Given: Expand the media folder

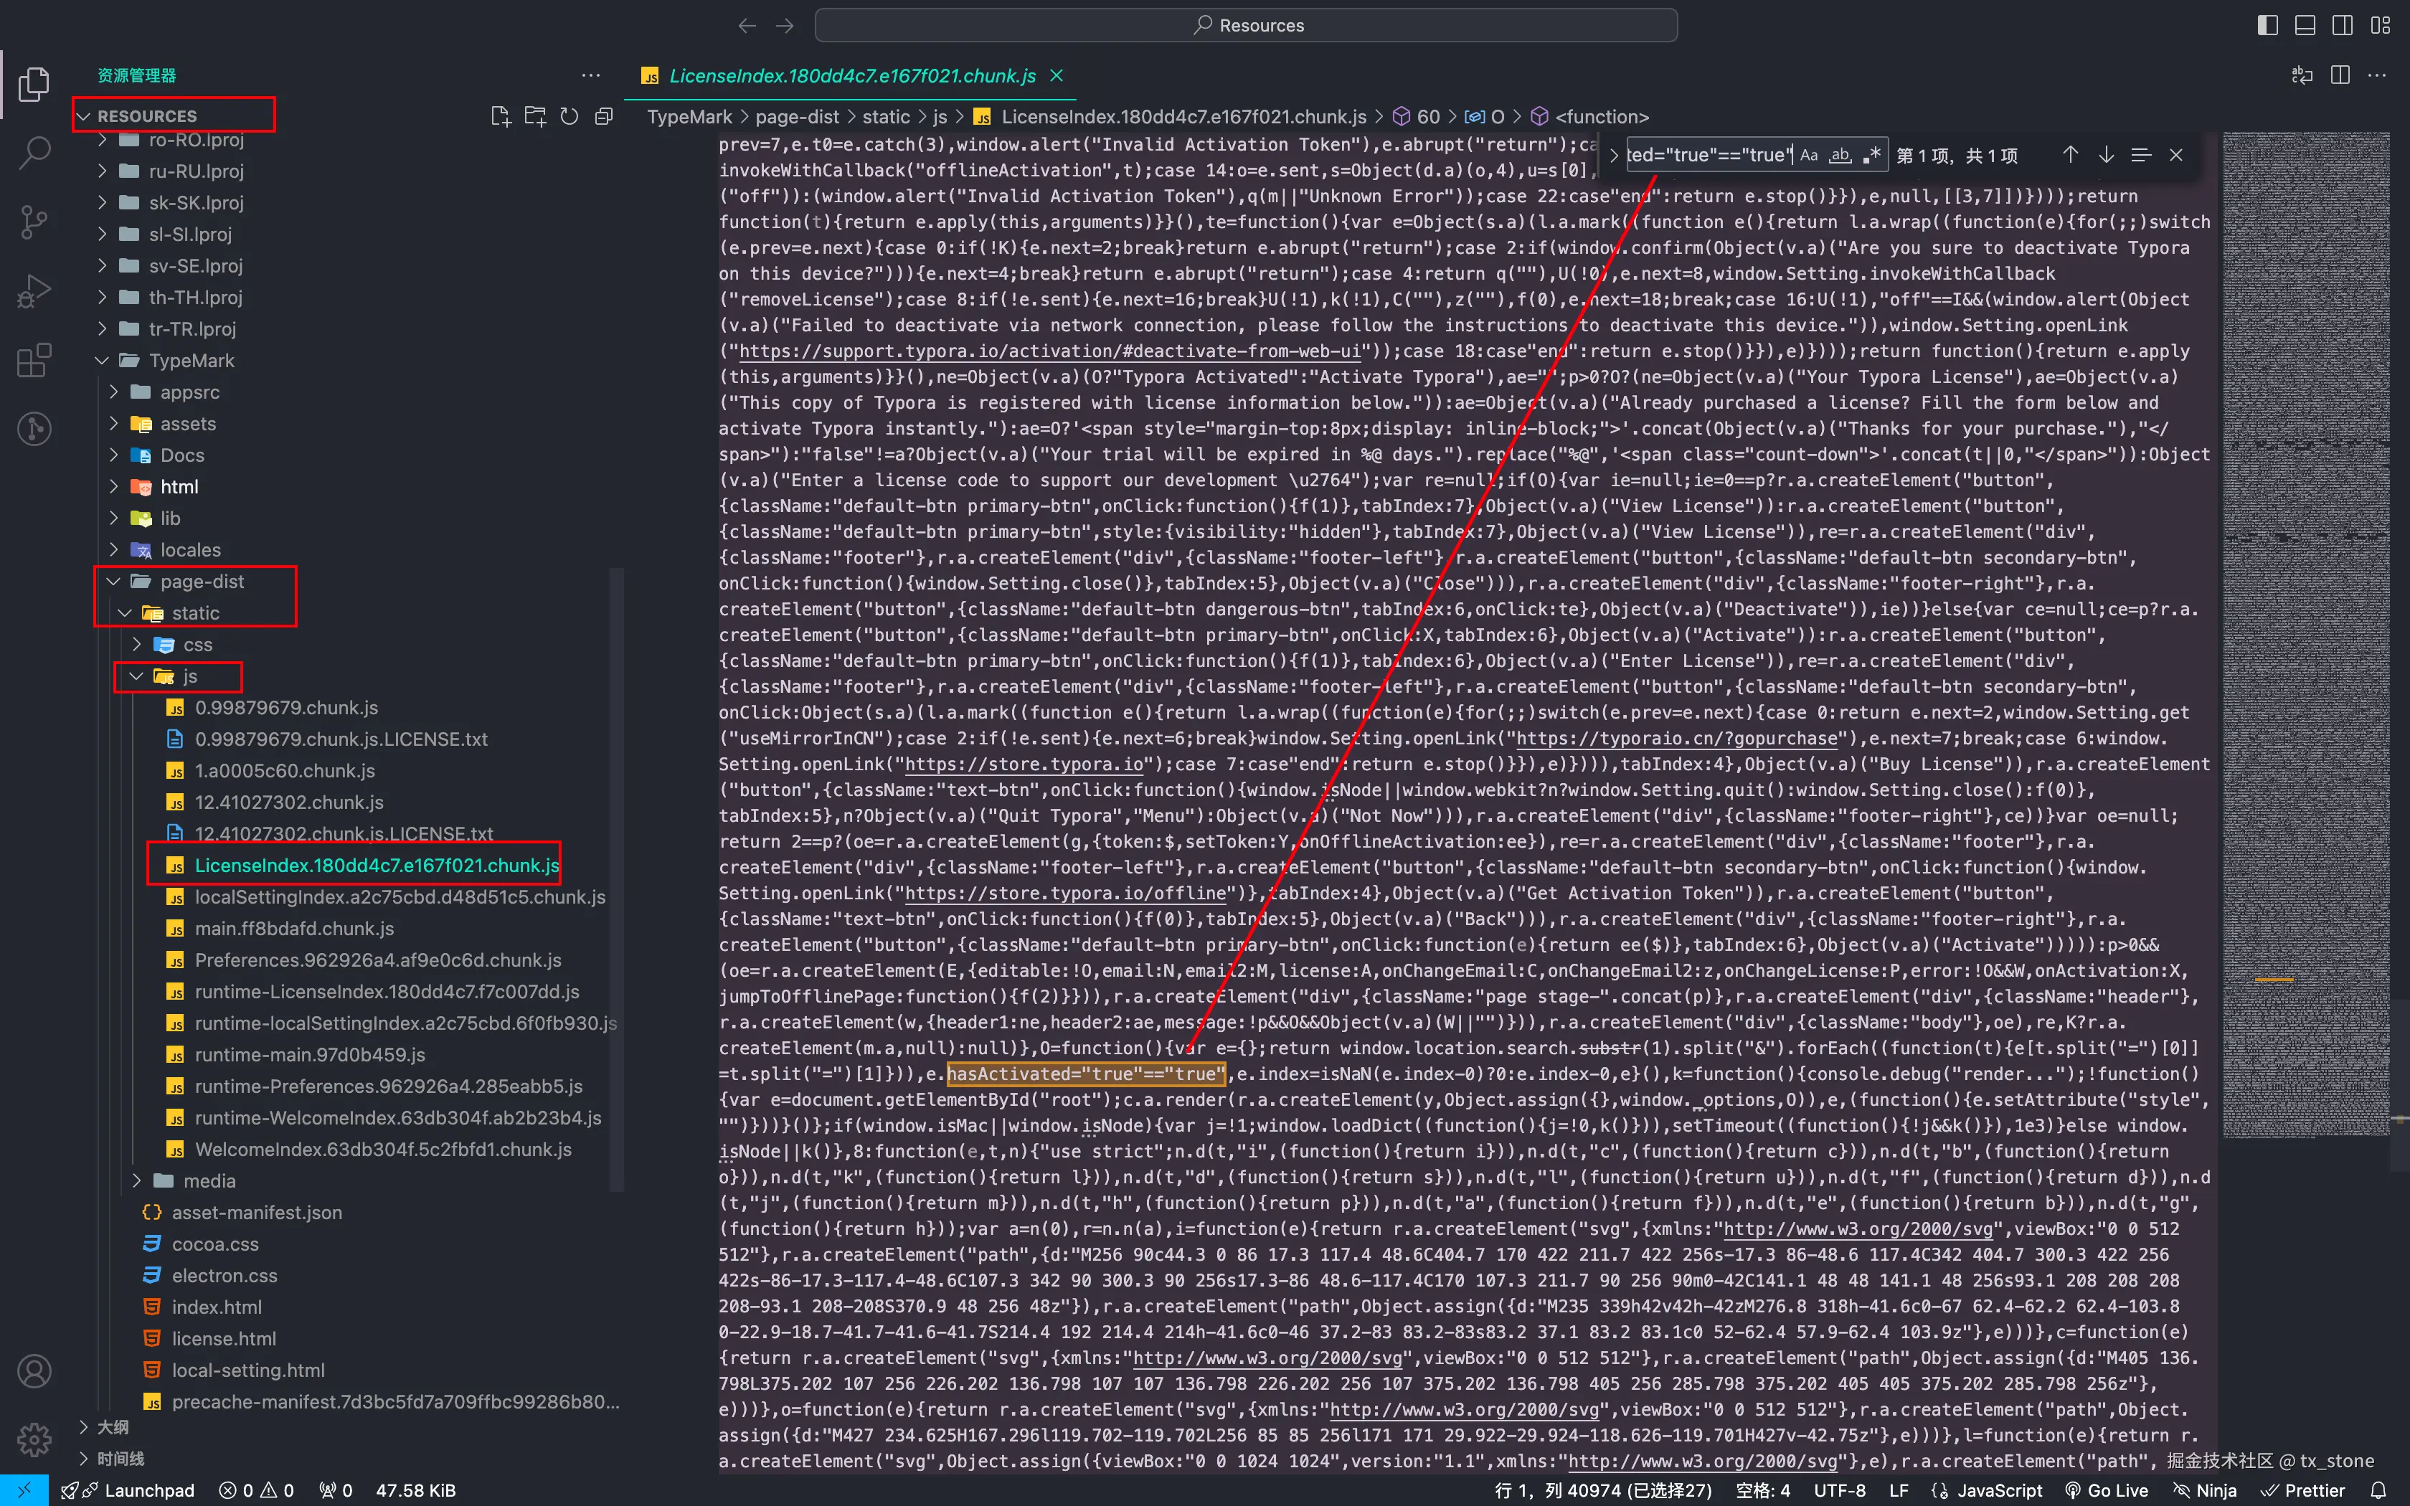Looking at the screenshot, I should tap(209, 1180).
